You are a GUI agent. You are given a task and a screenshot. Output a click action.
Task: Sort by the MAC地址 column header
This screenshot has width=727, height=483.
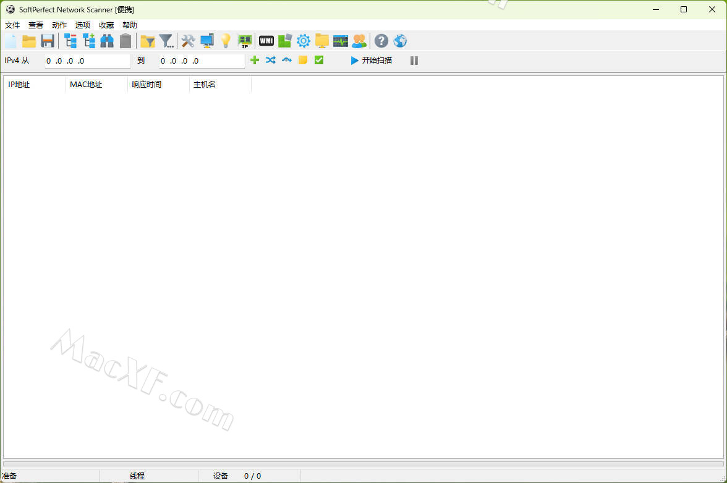pos(96,84)
